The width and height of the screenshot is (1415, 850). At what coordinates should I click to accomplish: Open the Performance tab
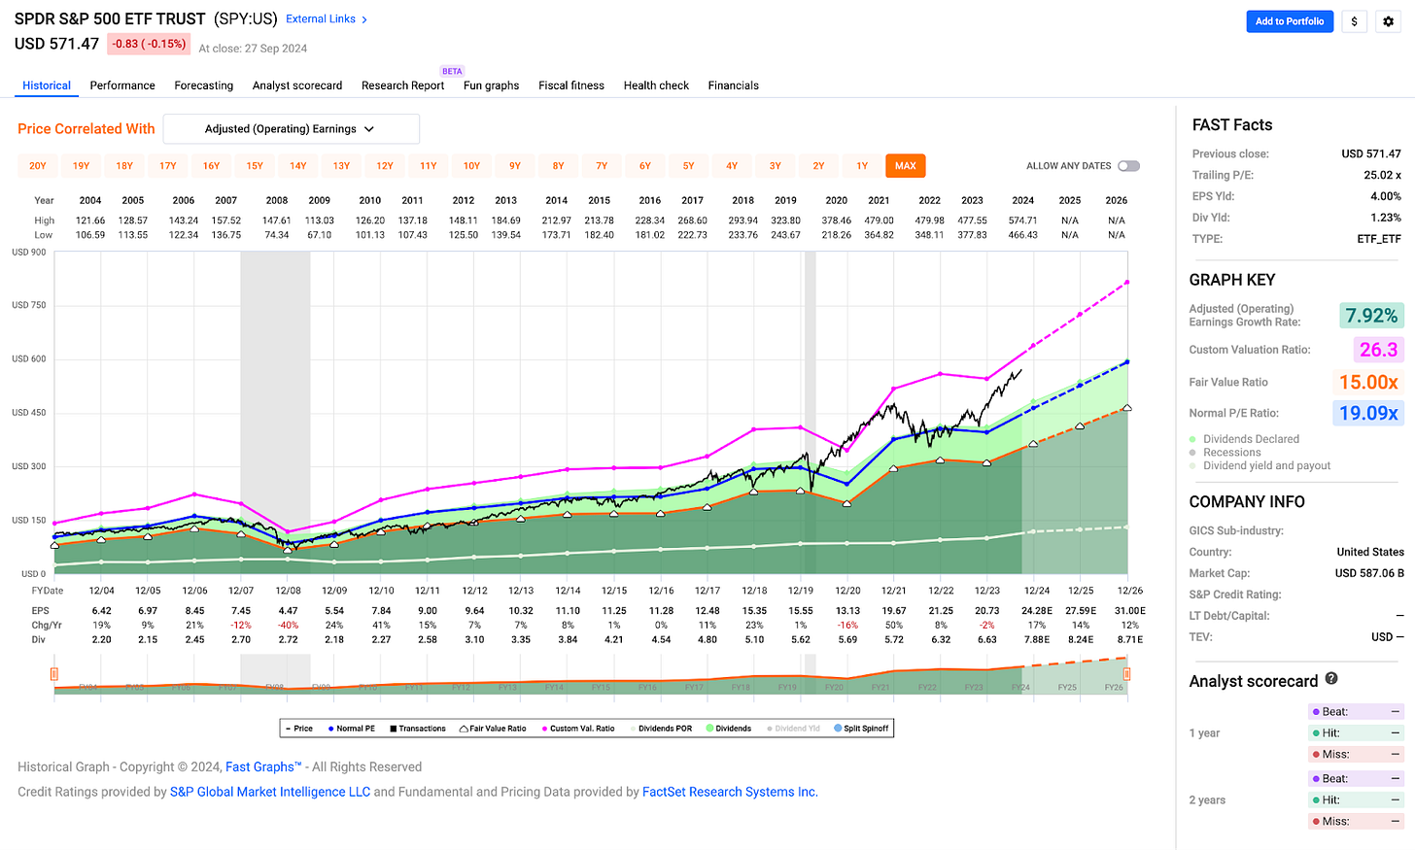(x=122, y=85)
